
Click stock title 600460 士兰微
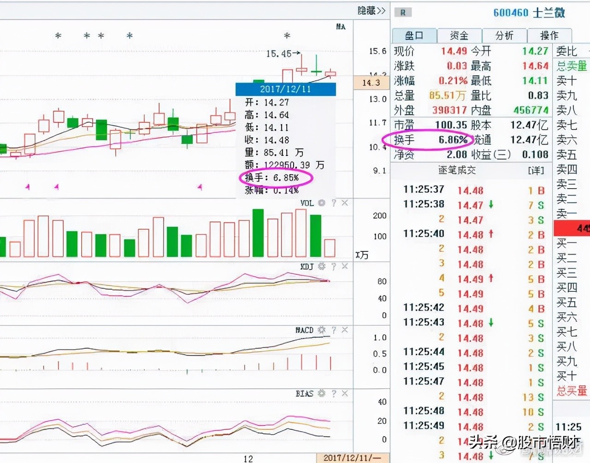(x=529, y=12)
